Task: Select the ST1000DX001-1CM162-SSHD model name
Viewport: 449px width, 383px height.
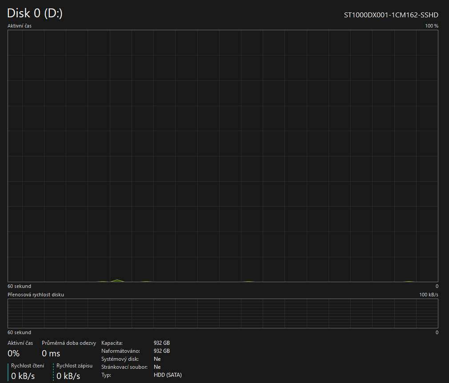Action: (391, 15)
